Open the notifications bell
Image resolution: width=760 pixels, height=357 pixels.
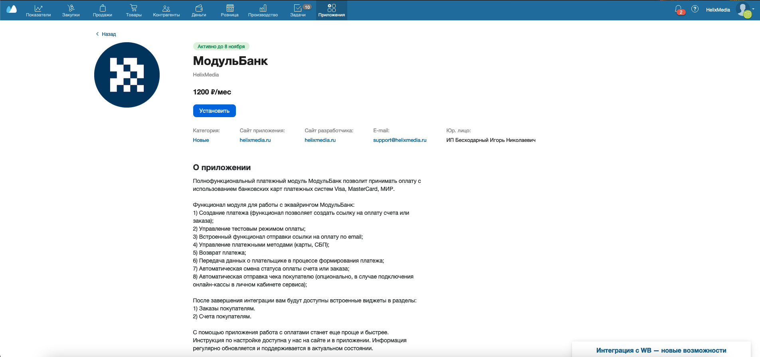tap(679, 9)
